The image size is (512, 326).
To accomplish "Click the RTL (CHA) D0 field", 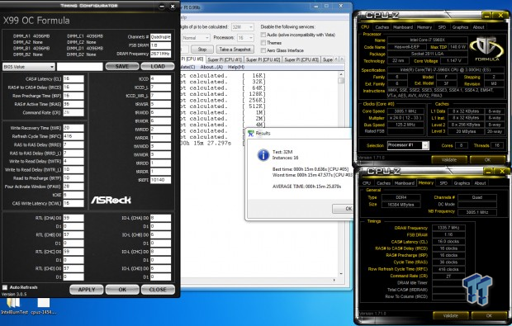I will tap(73, 218).
